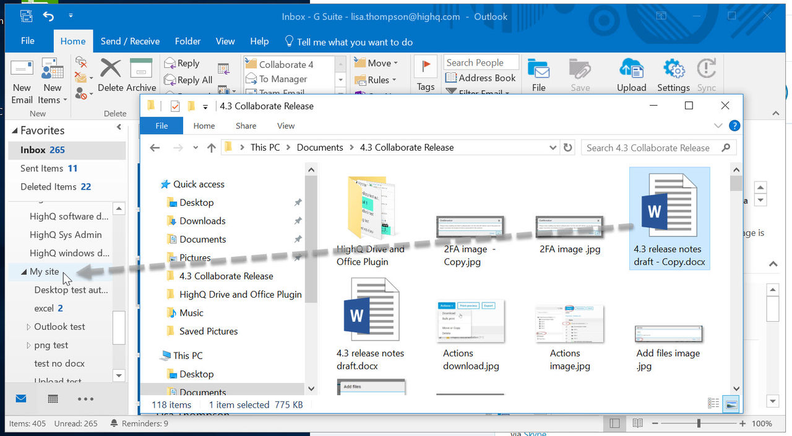Select Inbox 265 in Favorites
This screenshot has height=436, width=792.
[x=67, y=150]
